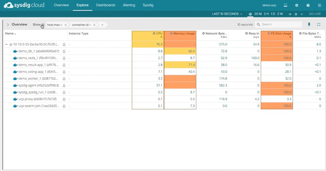Open Reqs In column settings gear
Image resolution: width=326 pixels, height=171 pixels.
247,33
